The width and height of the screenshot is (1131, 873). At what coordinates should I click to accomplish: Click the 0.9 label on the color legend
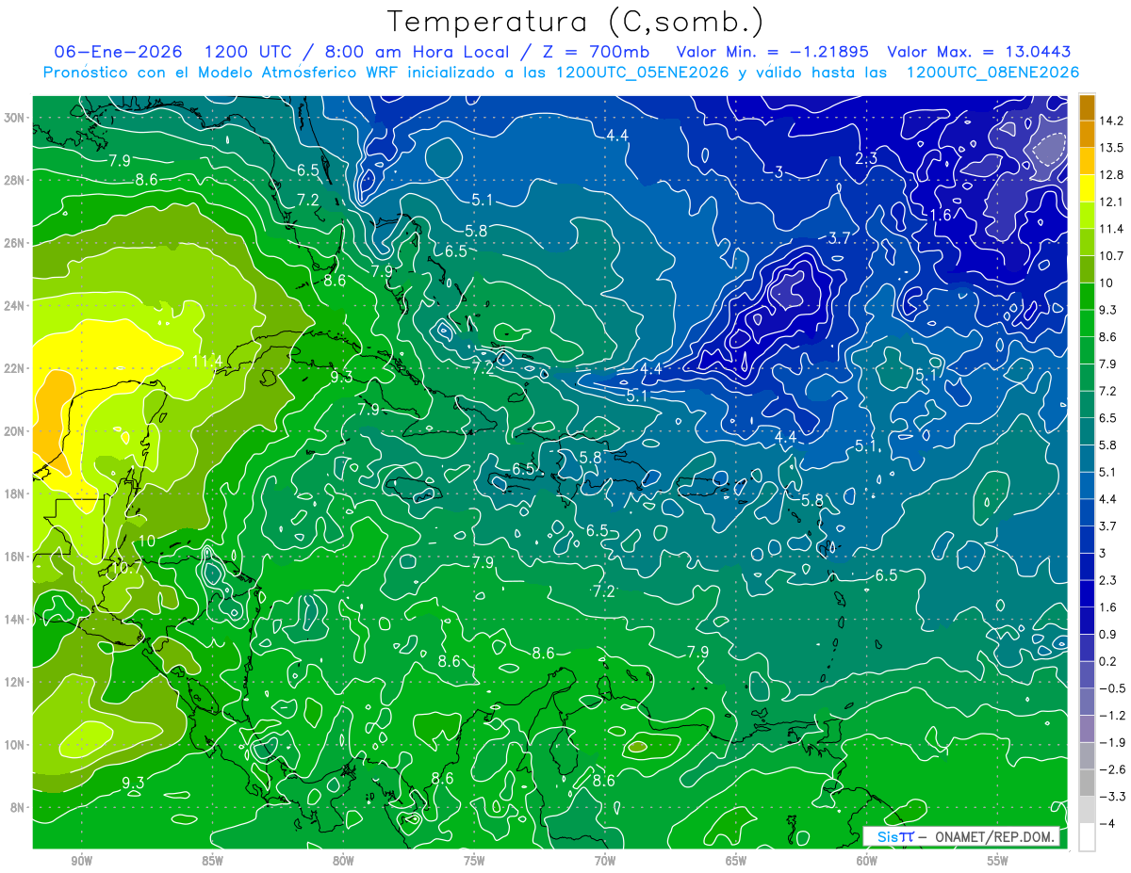pos(1107,634)
